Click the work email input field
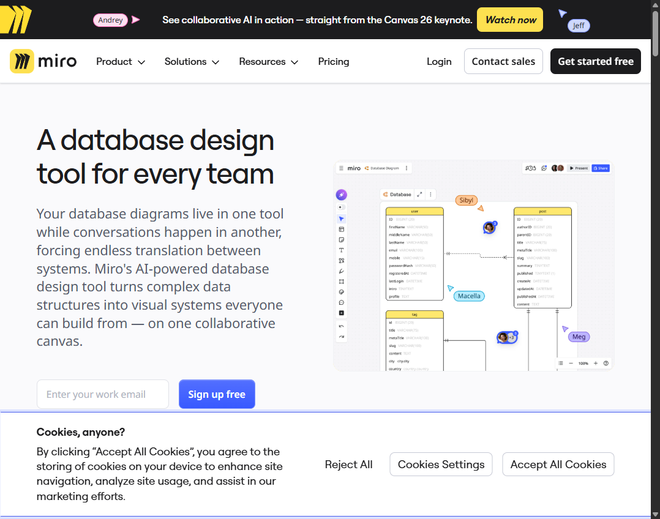 coord(103,394)
